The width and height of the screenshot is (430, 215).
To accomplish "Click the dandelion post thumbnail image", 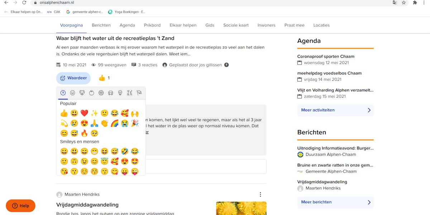I will coord(241,209).
